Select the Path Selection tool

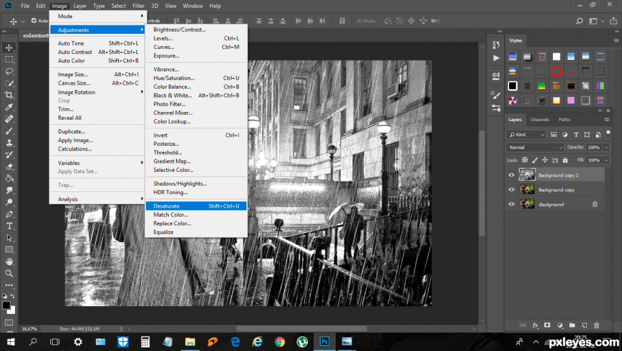tap(8, 238)
